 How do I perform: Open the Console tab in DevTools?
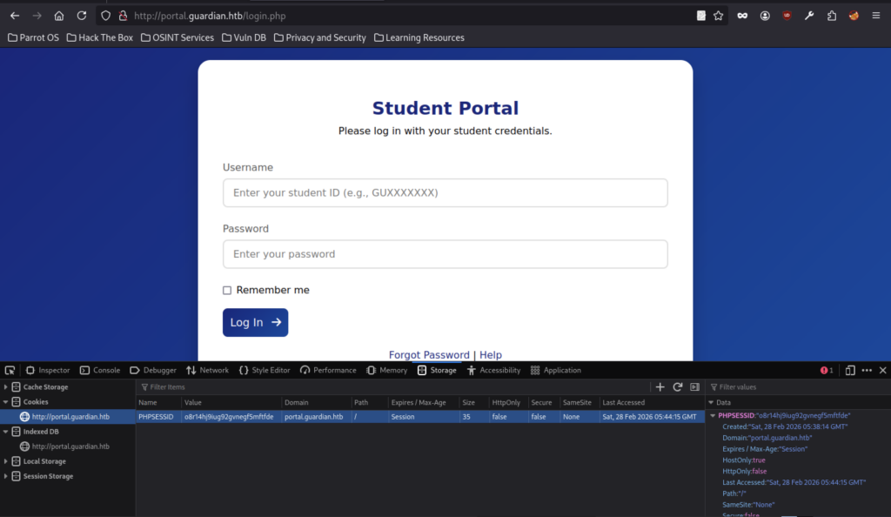pyautogui.click(x=99, y=370)
